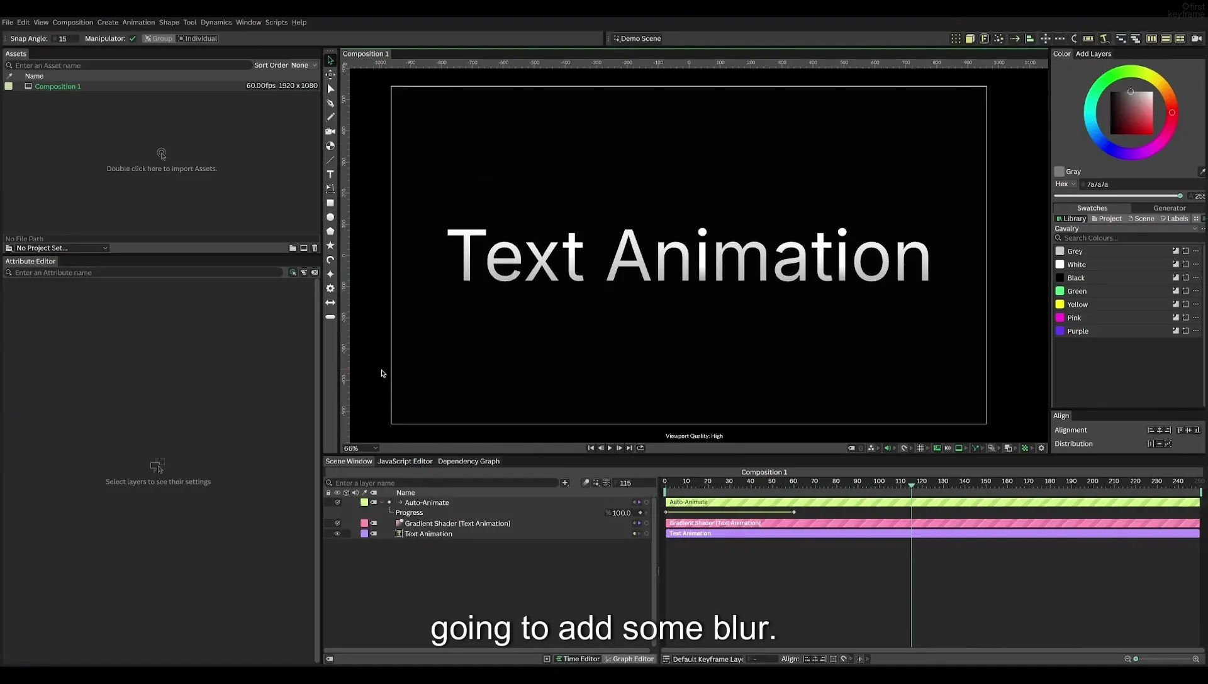The image size is (1208, 684).
Task: Open the viewport zoom 66% dropdown
Action: pyautogui.click(x=361, y=449)
